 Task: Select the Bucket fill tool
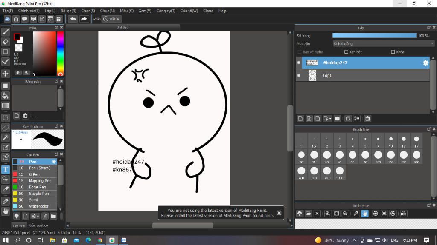click(x=5, y=96)
